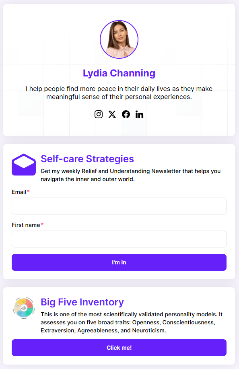Screen dimensions: 239x369
Task: Click the Lydia Channing name heading
Action: pos(119,73)
